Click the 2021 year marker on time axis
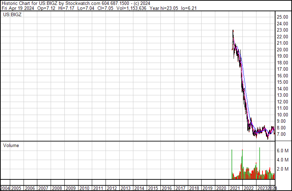The height and width of the screenshot is (191, 292). 235,188
